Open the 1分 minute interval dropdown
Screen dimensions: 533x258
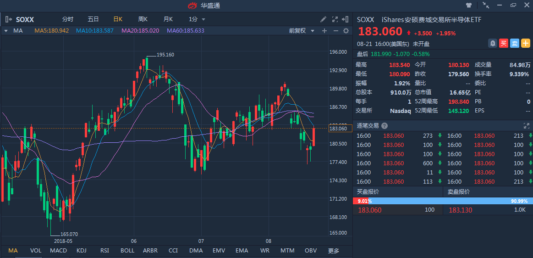coord(197,19)
